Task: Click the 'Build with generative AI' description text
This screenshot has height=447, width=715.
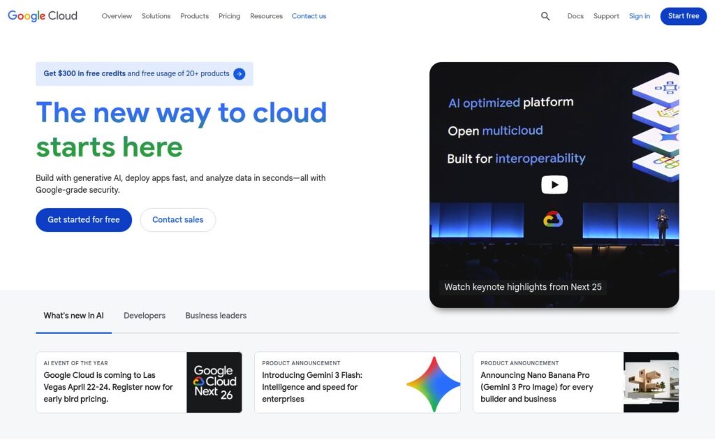Action: click(181, 184)
